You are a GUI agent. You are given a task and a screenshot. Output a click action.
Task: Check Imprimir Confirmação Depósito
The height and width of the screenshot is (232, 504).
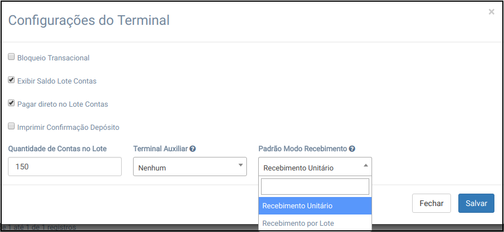(x=11, y=126)
